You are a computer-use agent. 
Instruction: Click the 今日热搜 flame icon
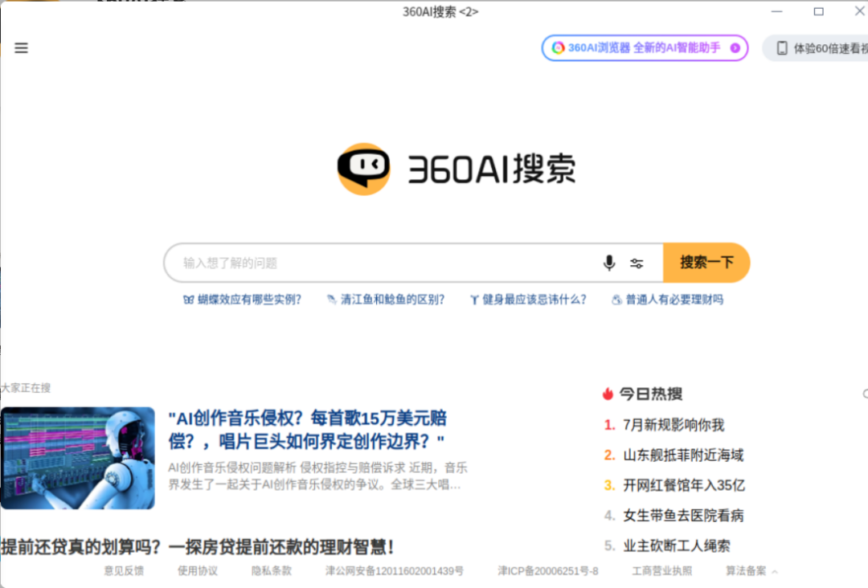(x=608, y=394)
